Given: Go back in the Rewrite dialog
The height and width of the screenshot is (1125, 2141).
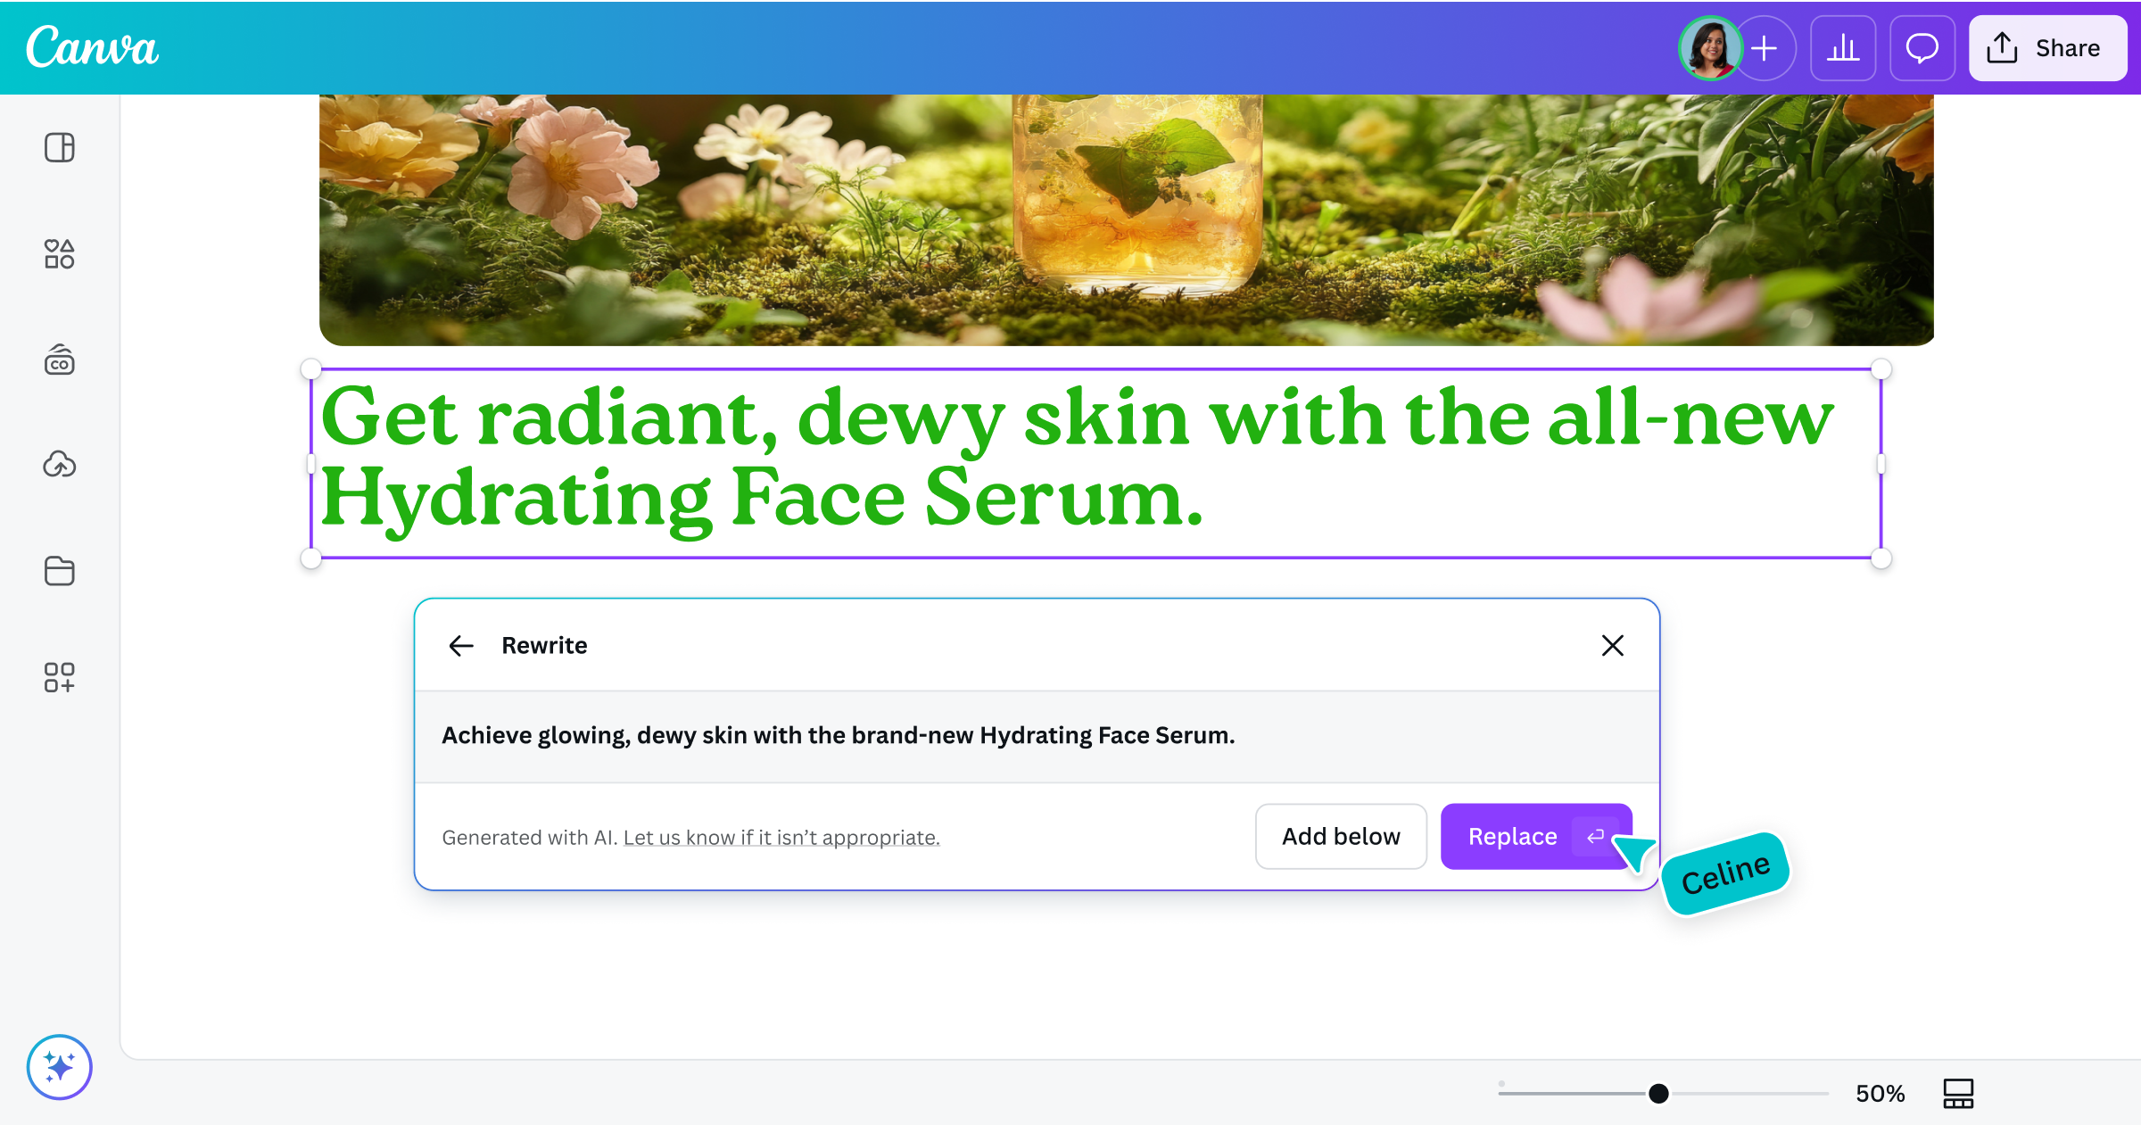Looking at the screenshot, I should tap(460, 645).
